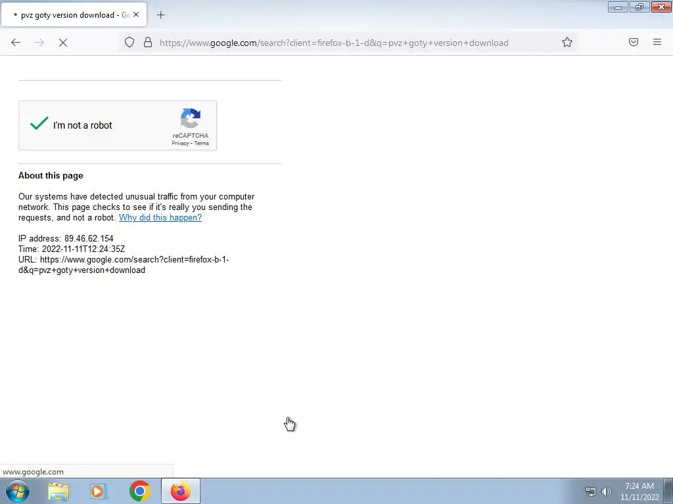Click the About this page heading
Viewport: 673px width, 504px height.
pos(51,176)
